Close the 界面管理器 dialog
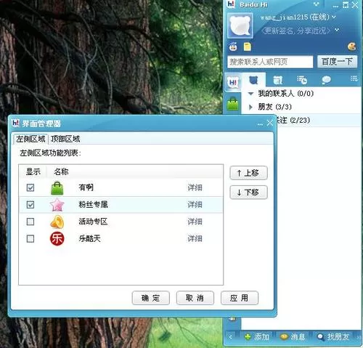 pyautogui.click(x=270, y=123)
